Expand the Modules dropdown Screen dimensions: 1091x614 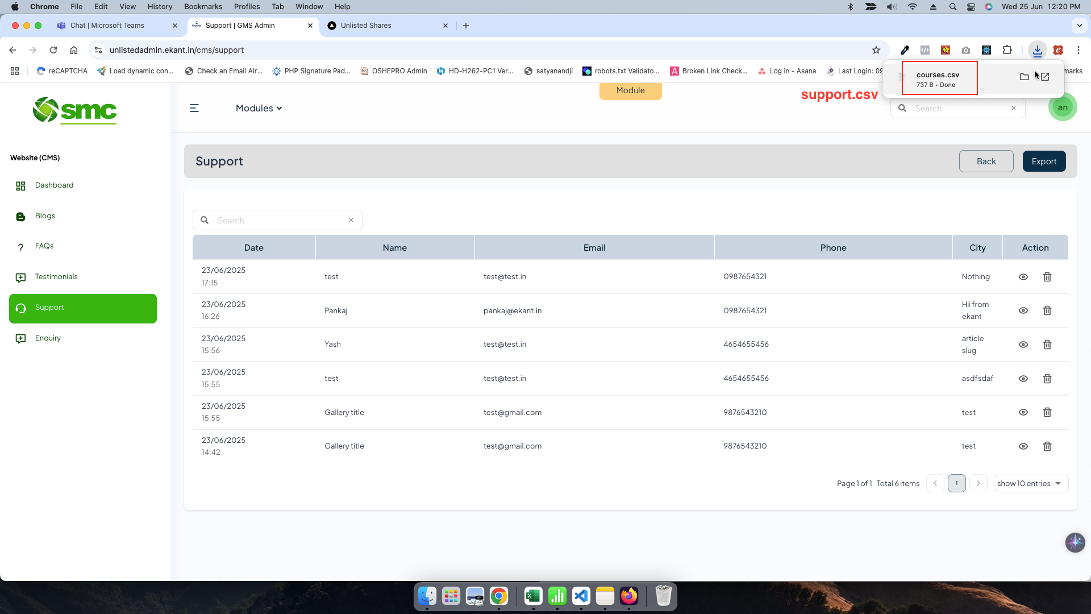259,108
